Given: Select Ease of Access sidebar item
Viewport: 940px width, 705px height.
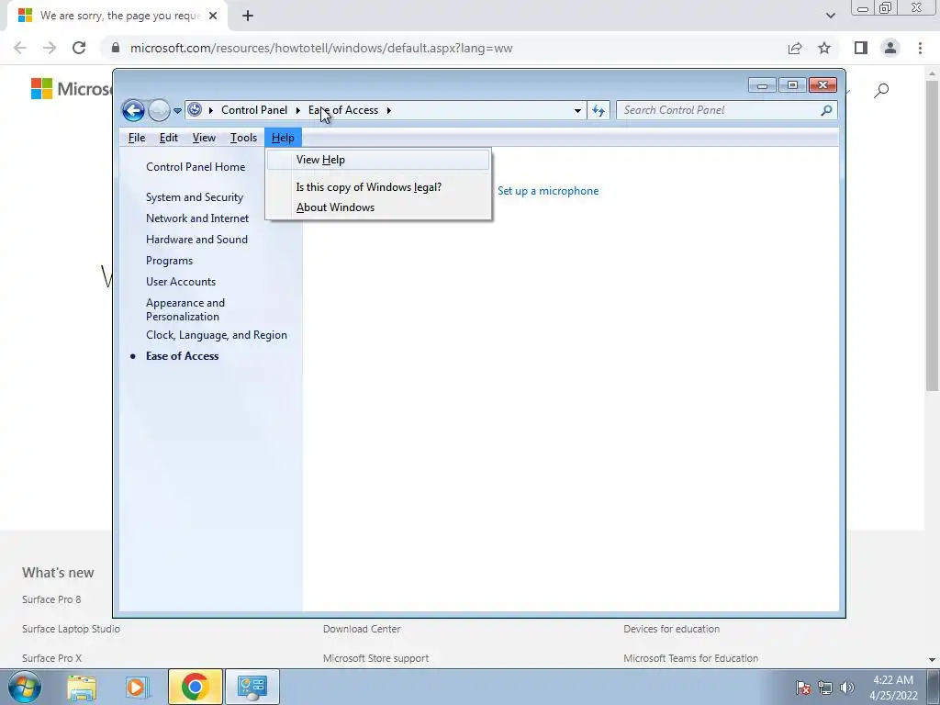Looking at the screenshot, I should [183, 356].
